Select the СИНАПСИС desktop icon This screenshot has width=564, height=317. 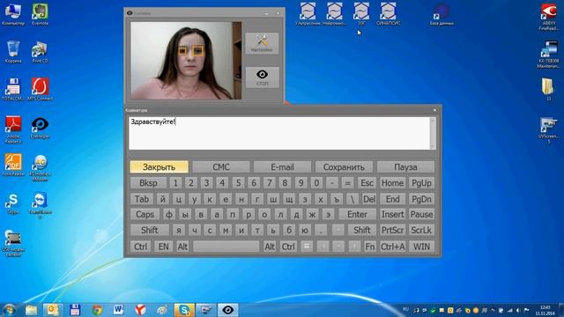[388, 14]
